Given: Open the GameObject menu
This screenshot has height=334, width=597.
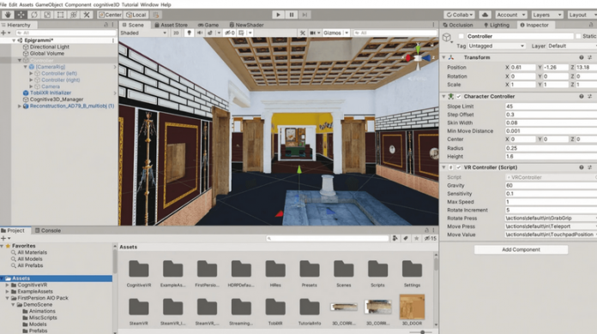Looking at the screenshot, I should click(49, 4).
